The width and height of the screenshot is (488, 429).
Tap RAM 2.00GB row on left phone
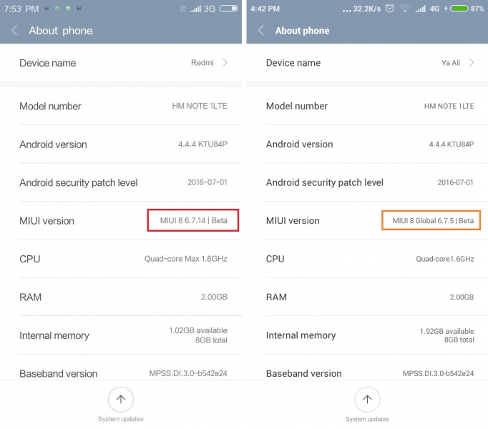click(122, 297)
